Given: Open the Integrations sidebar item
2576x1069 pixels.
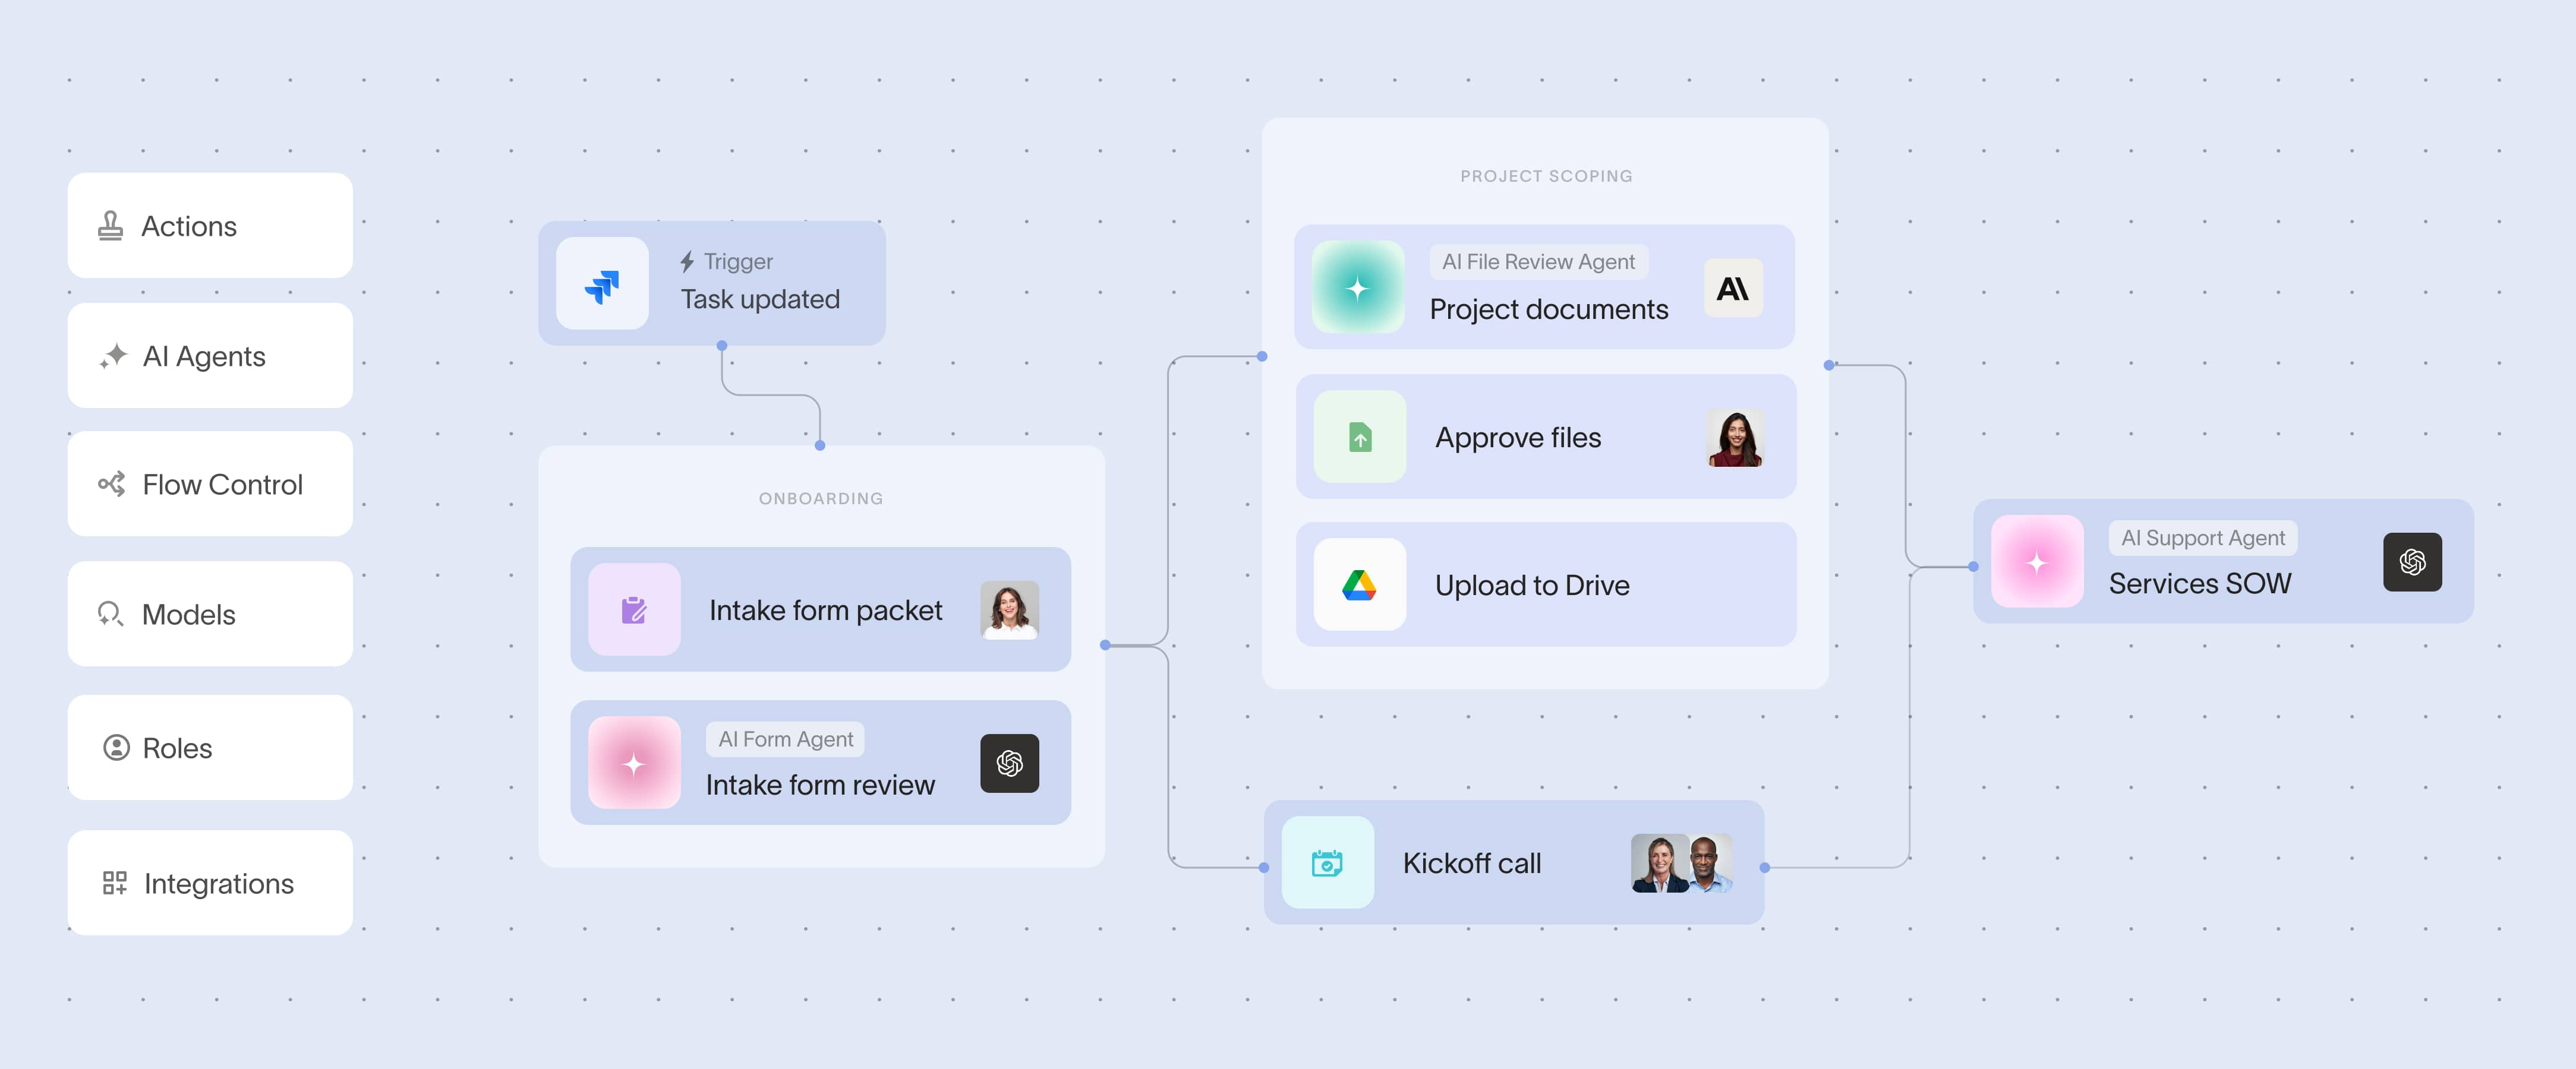Looking at the screenshot, I should coord(210,883).
